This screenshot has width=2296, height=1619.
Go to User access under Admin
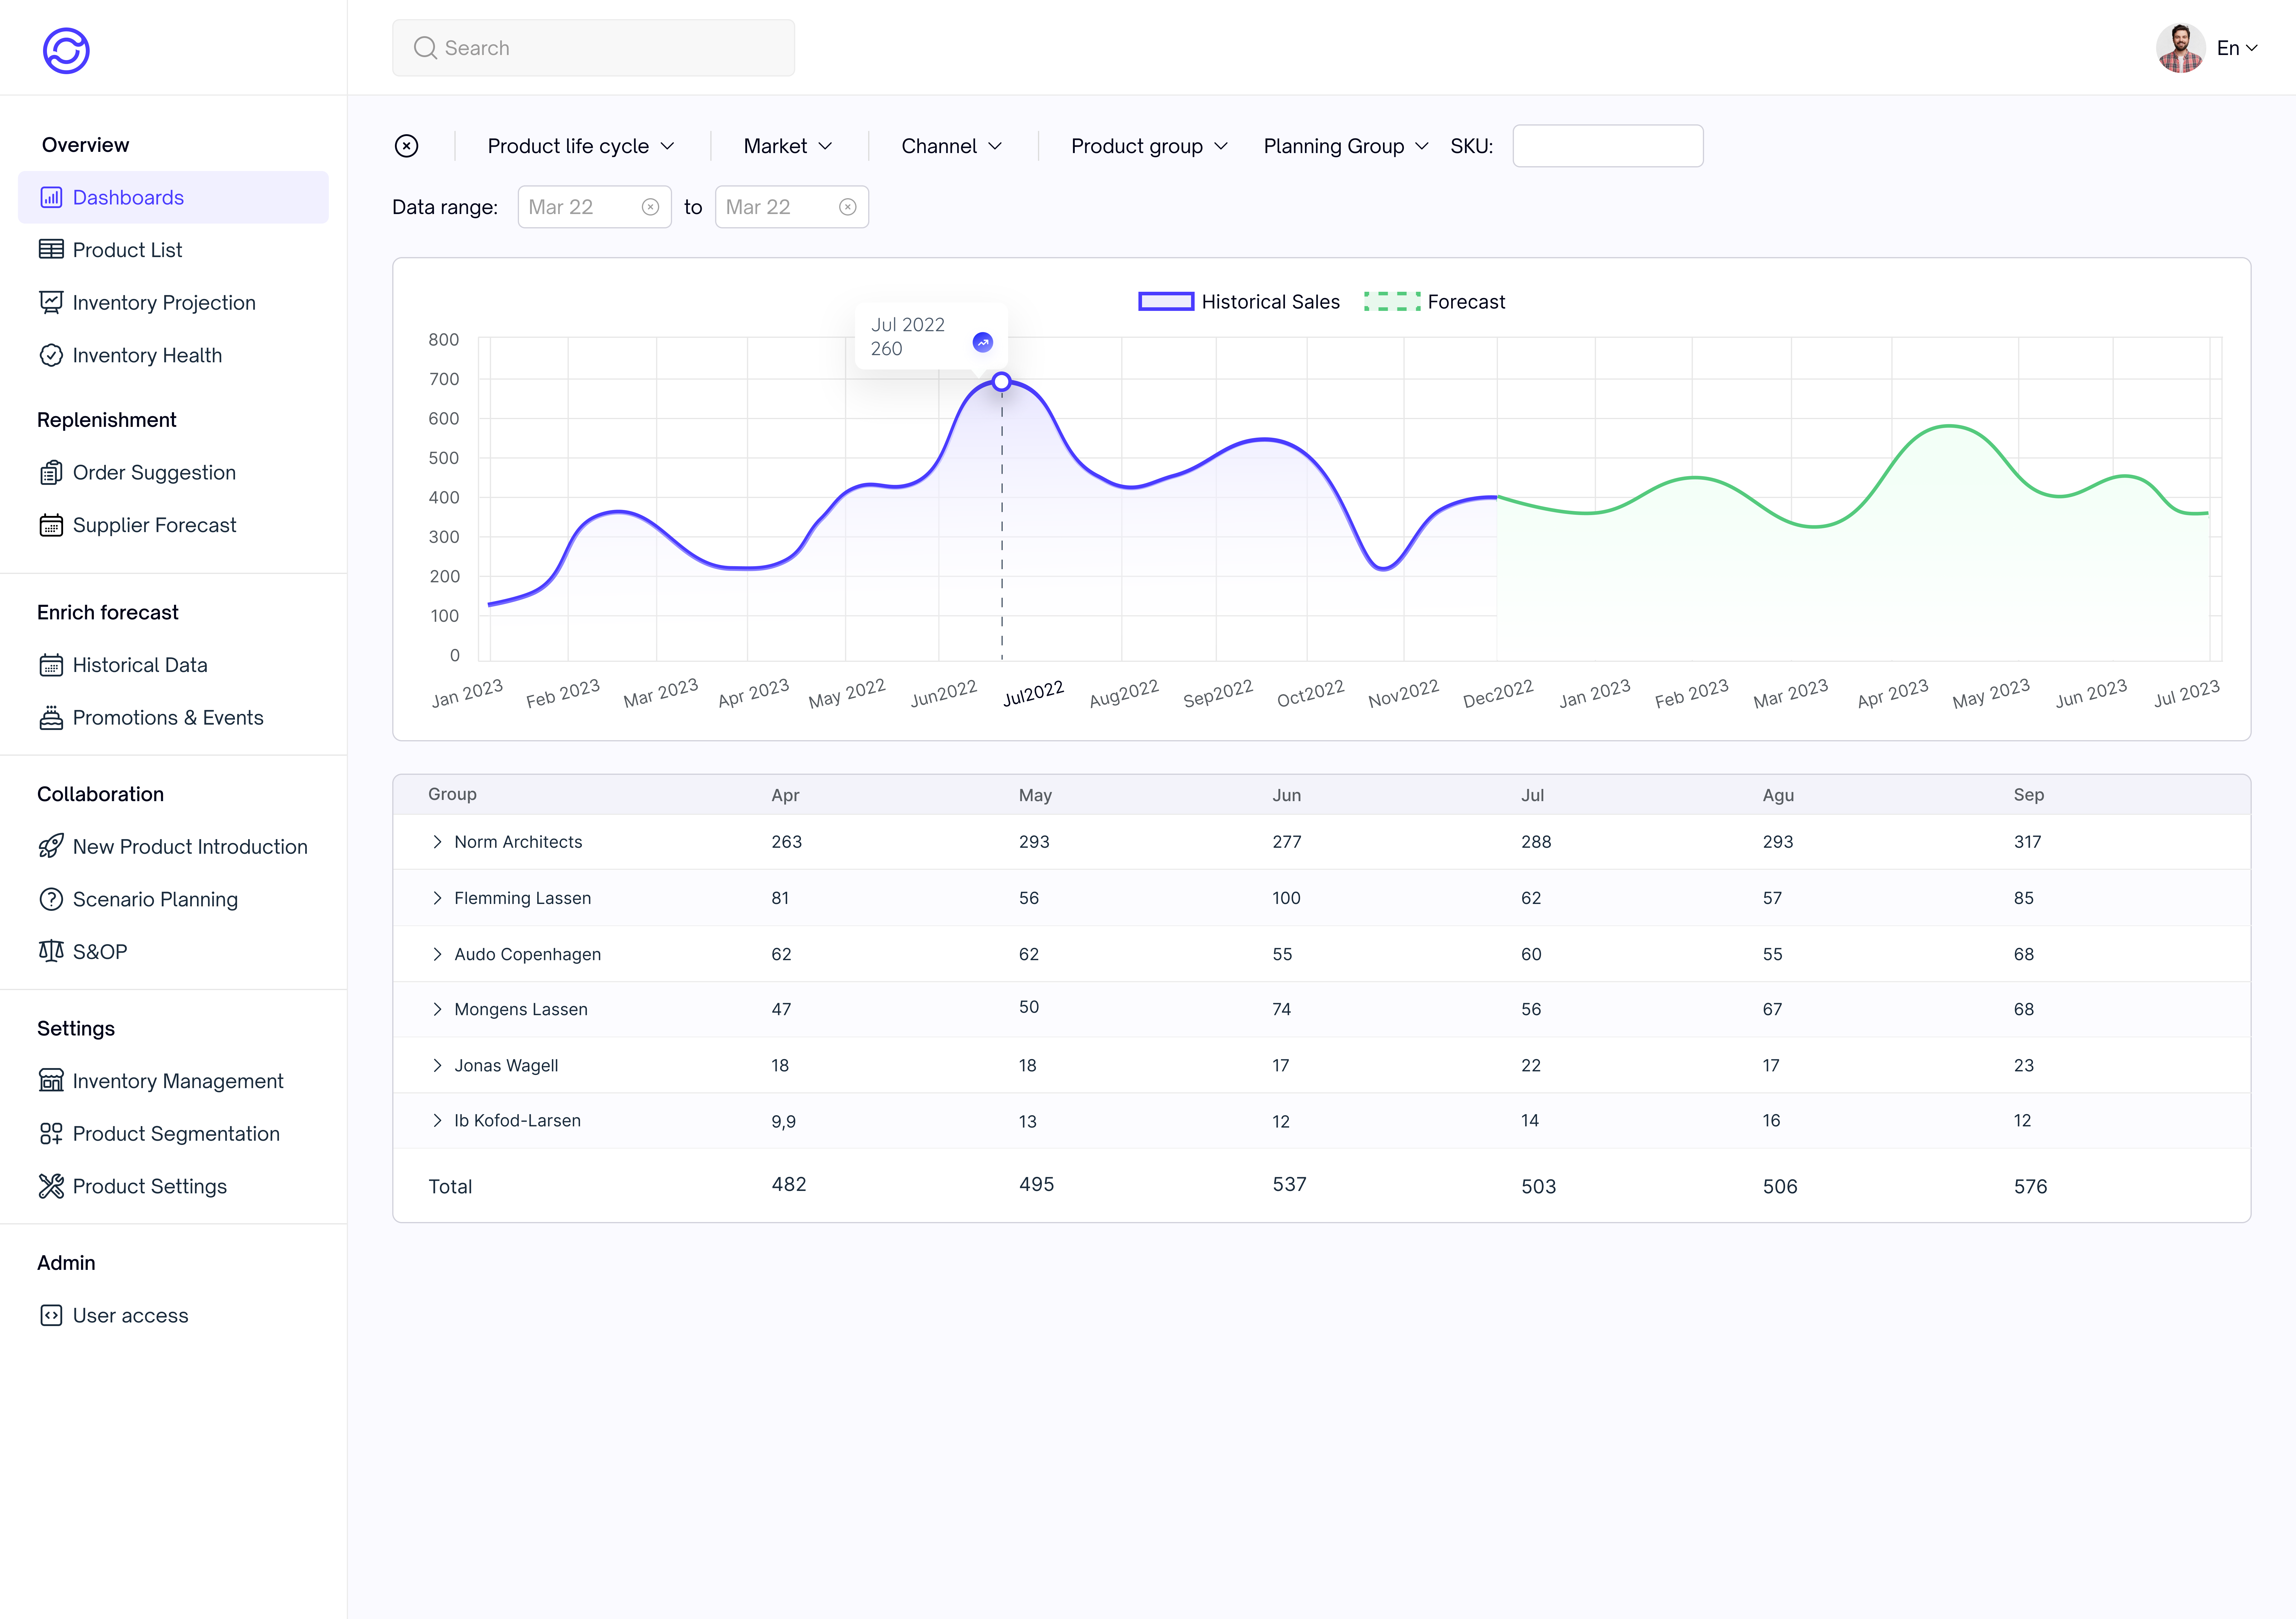coord(130,1315)
